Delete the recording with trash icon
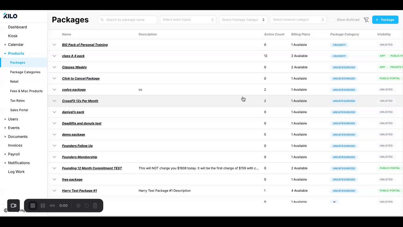403x227 pixels. pos(95,206)
